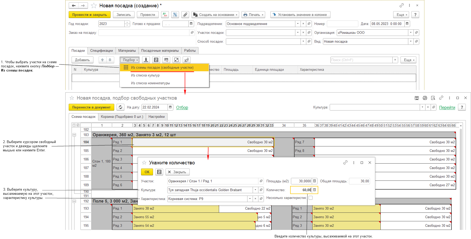Select the Ряд 2 free plot Свободно 30 м2

[203, 151]
